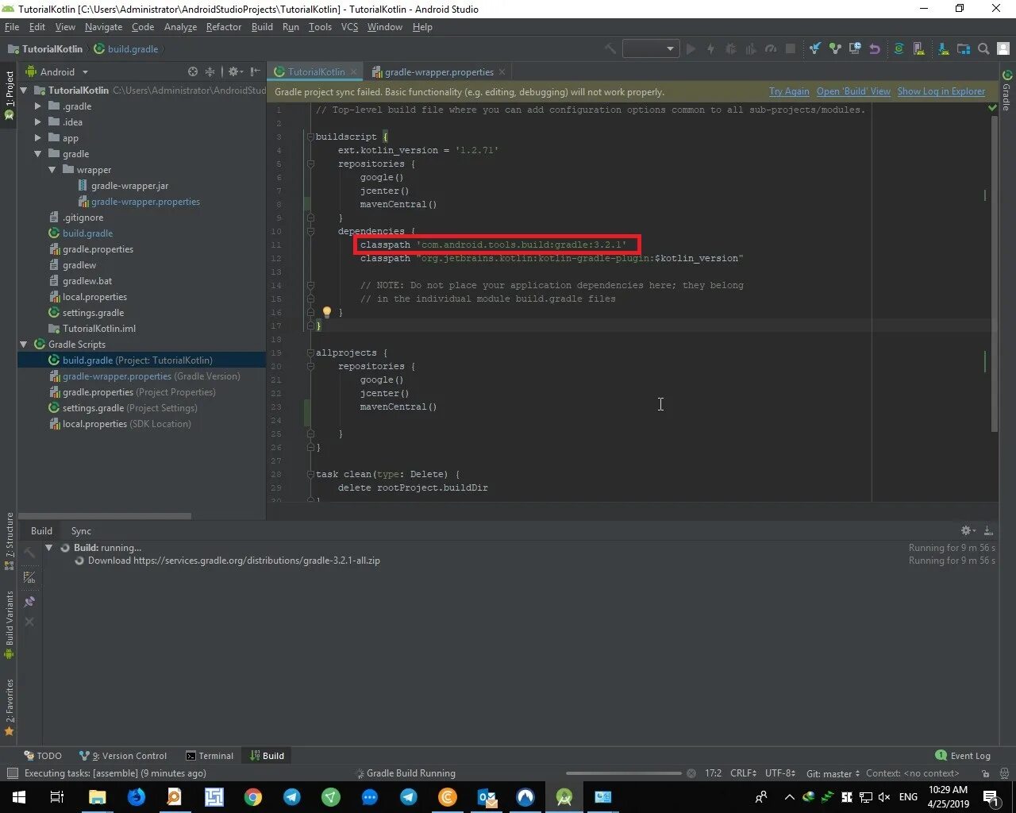Screen dimensions: 1016x813
Task: Open the AVD Manager toolbar icon
Action: [919, 48]
